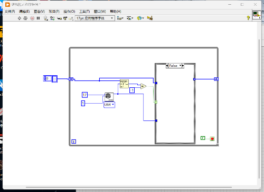This screenshot has height=192, width=264.
Task: Select the U64 type selector
Action: point(109,105)
